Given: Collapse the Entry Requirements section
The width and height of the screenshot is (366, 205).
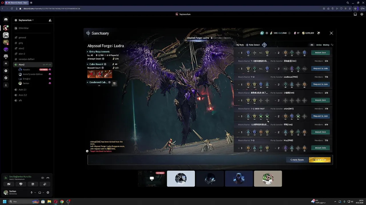Looking at the screenshot, I should [x=87, y=52].
